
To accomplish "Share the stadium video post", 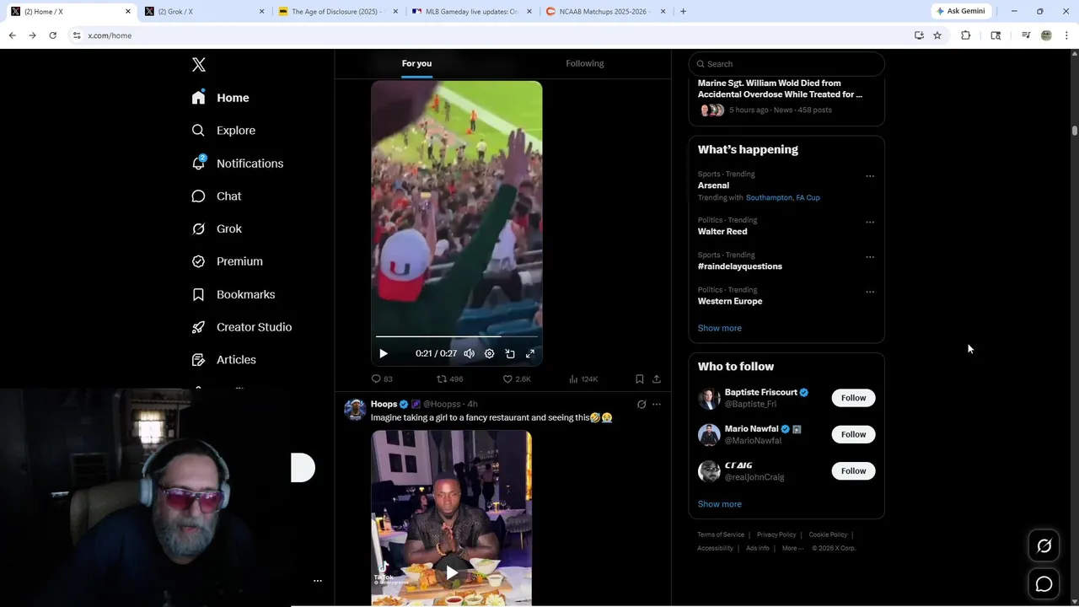I will pyautogui.click(x=657, y=379).
